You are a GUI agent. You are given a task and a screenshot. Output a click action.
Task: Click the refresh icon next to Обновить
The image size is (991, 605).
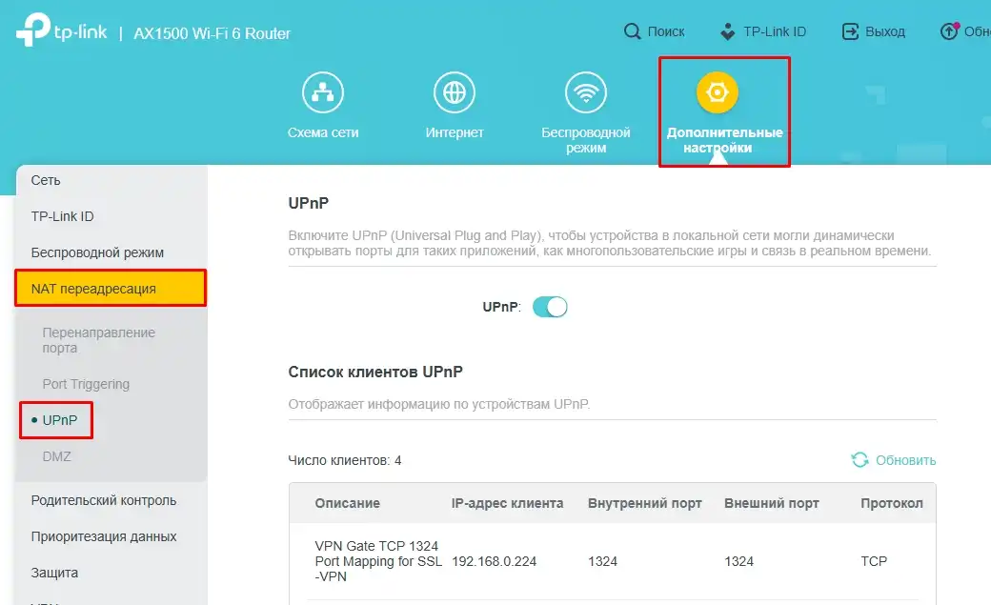860,459
